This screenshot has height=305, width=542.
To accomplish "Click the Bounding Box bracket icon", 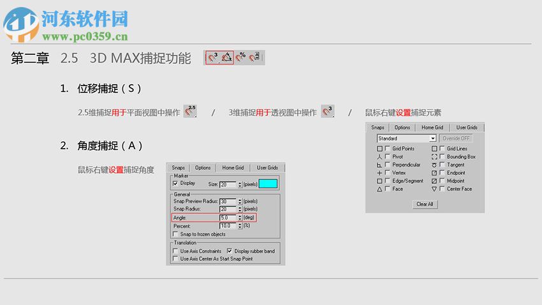I will pyautogui.click(x=434, y=157).
